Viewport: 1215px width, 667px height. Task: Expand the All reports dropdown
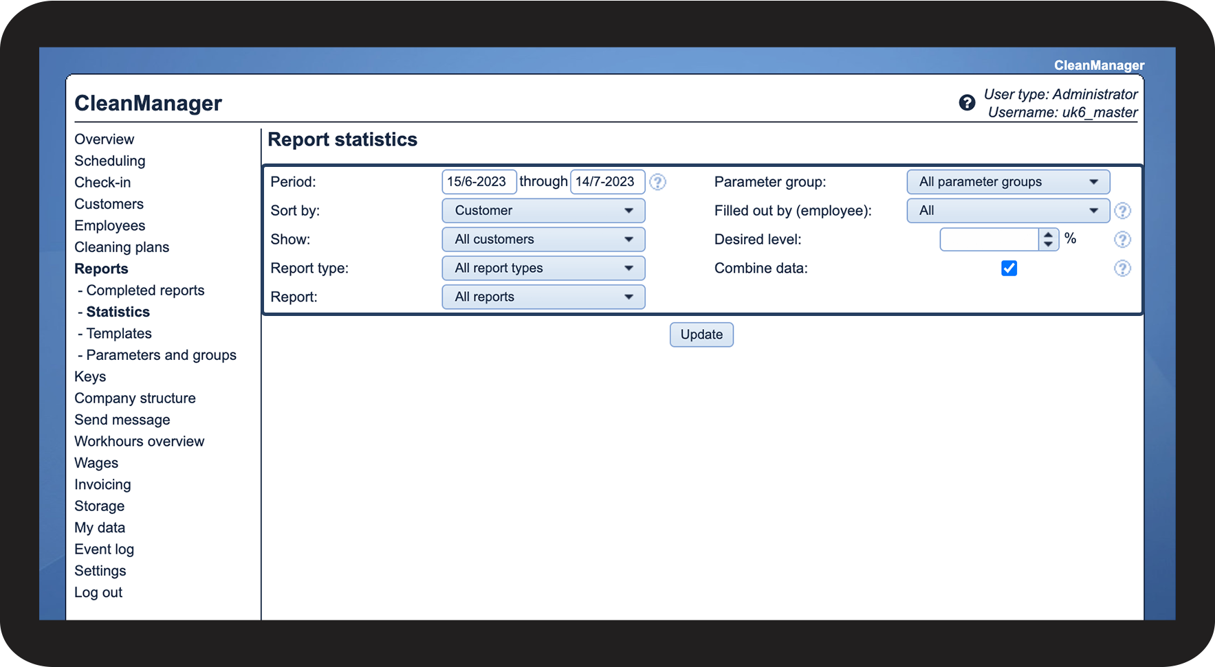[x=543, y=297]
